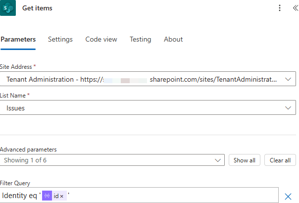Viewport: 299px width, 203px height.
Task: Open the List Name dropdown showing Issues
Action: point(144,107)
